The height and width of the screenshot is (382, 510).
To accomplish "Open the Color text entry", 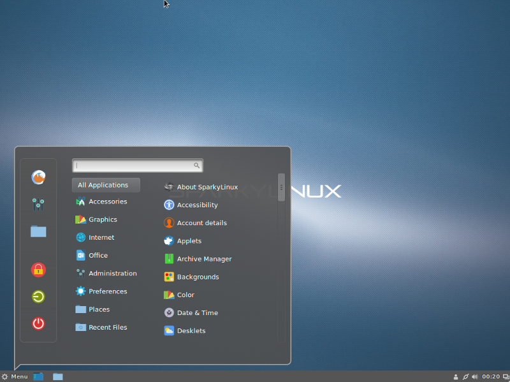I will (186, 295).
